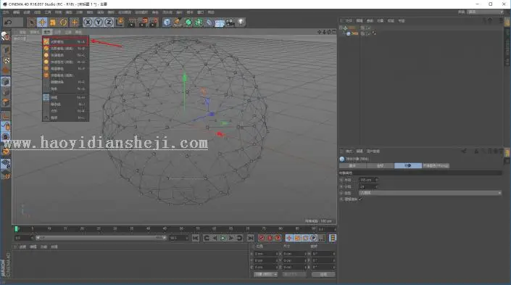Click the green timeline playhead marker
The width and height of the screenshot is (511, 285).
[16, 229]
